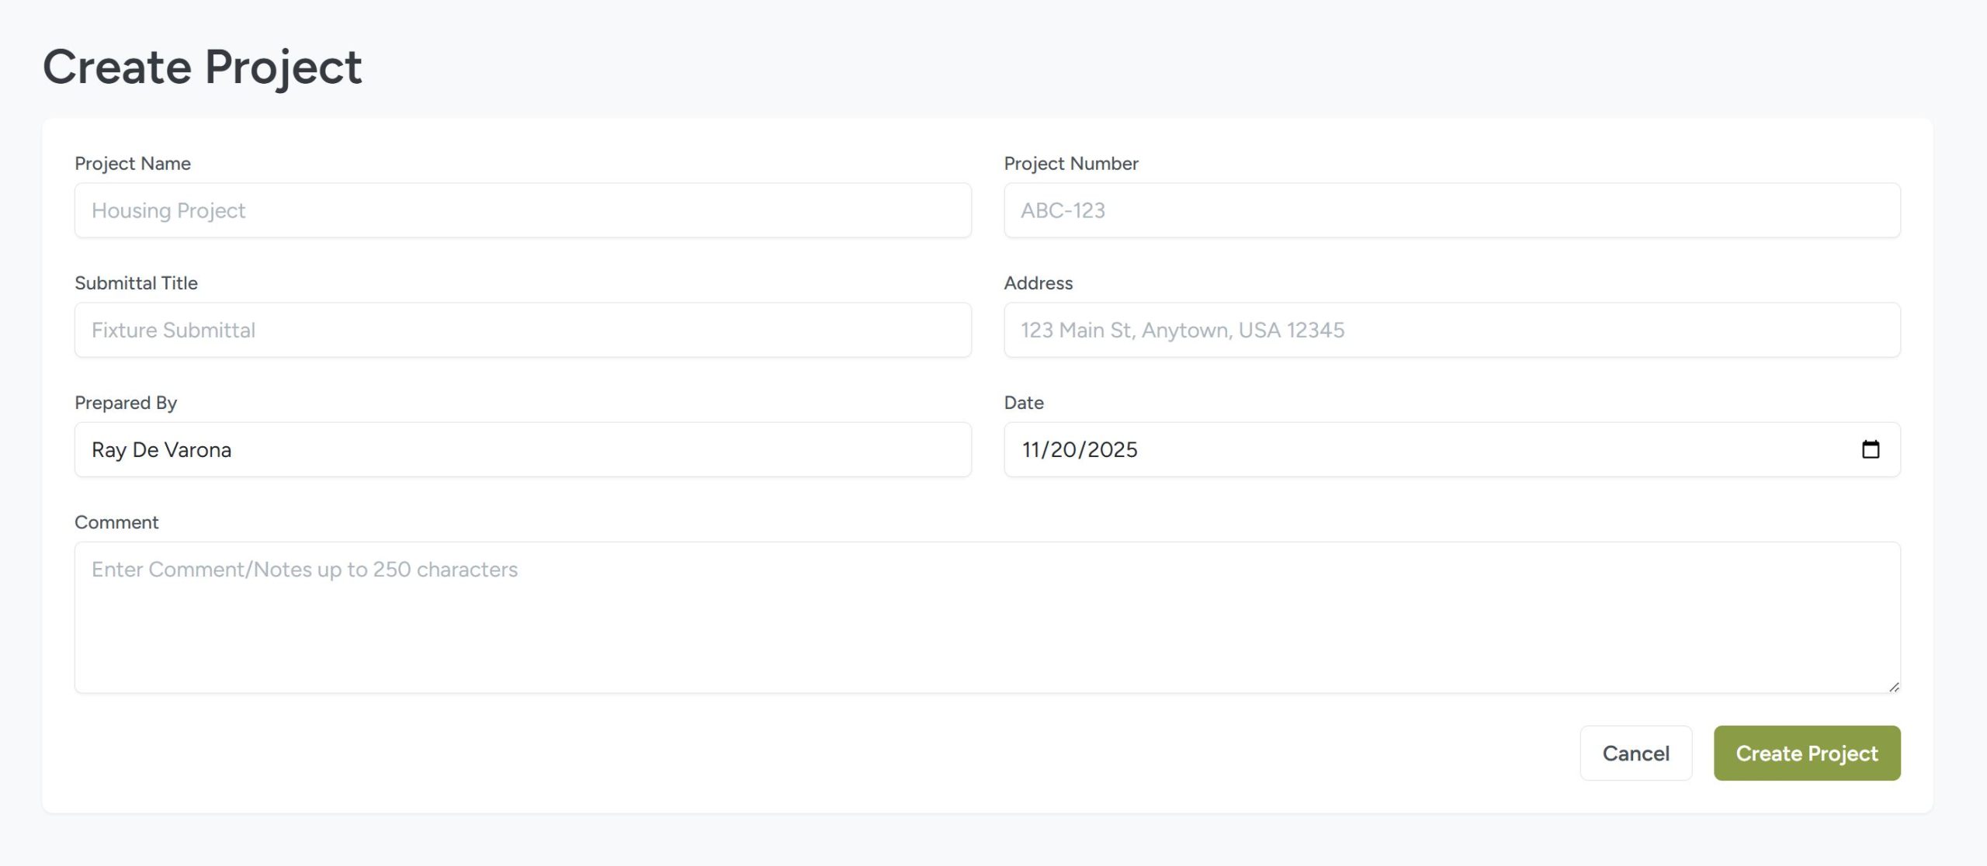Select the Submittal Title text box
Screen dimensions: 1987x866
pos(522,330)
